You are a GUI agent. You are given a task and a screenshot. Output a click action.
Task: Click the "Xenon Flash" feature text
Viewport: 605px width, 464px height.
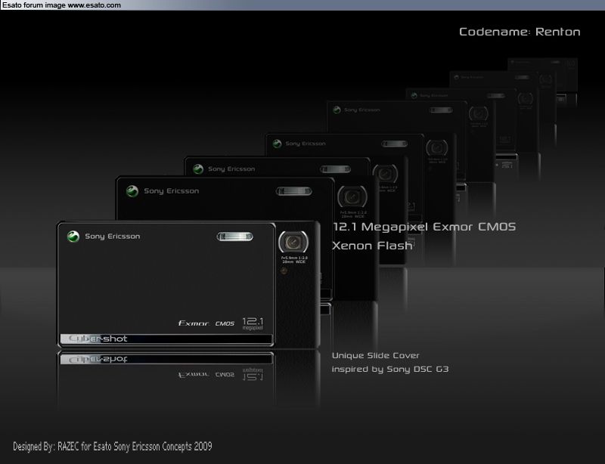(372, 246)
